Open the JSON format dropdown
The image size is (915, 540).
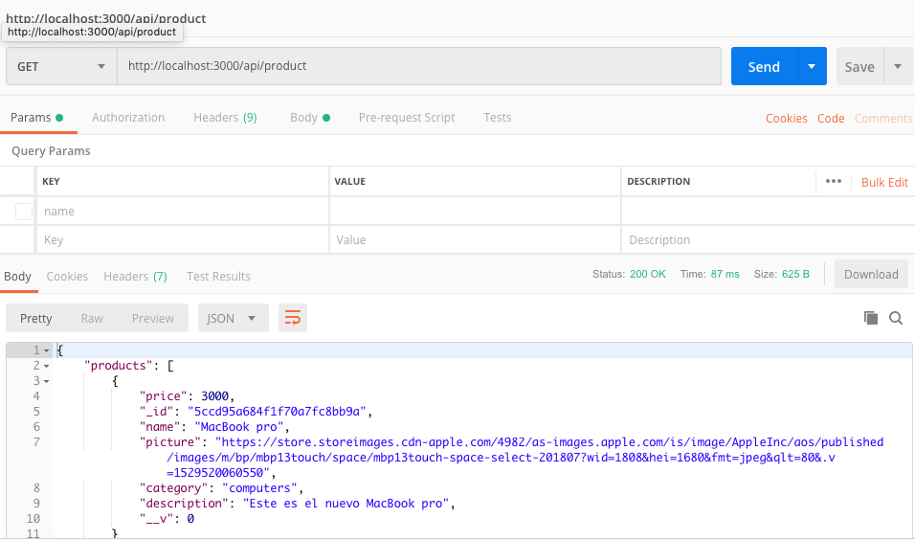(x=233, y=318)
